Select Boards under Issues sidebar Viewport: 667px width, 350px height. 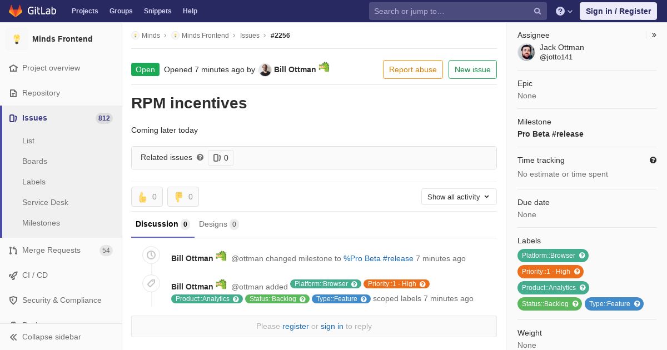point(34,161)
